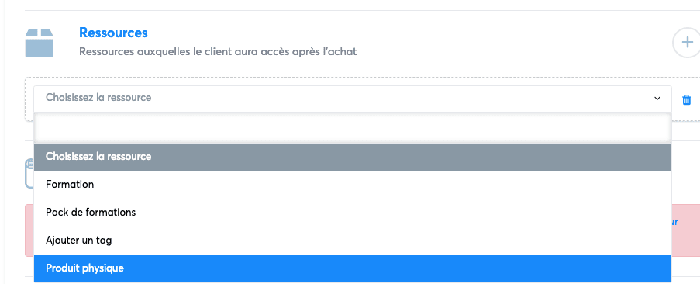Viewport: 700px width, 284px height.
Task: Click the pink alert banner's left edge
Action: coord(29,230)
